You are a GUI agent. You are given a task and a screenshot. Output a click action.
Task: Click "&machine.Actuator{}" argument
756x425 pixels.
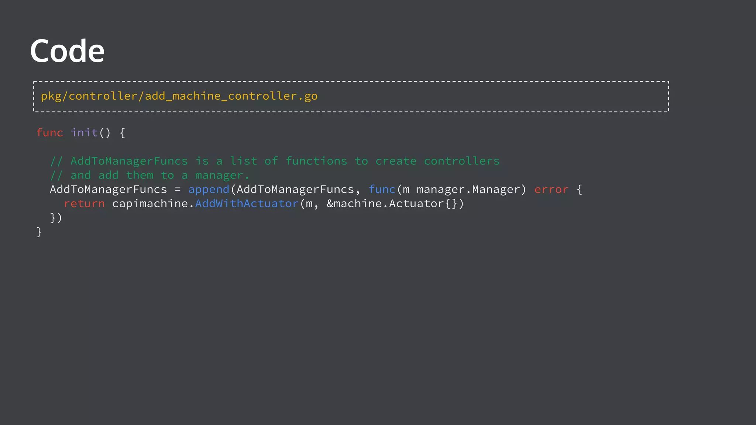pyautogui.click(x=392, y=204)
